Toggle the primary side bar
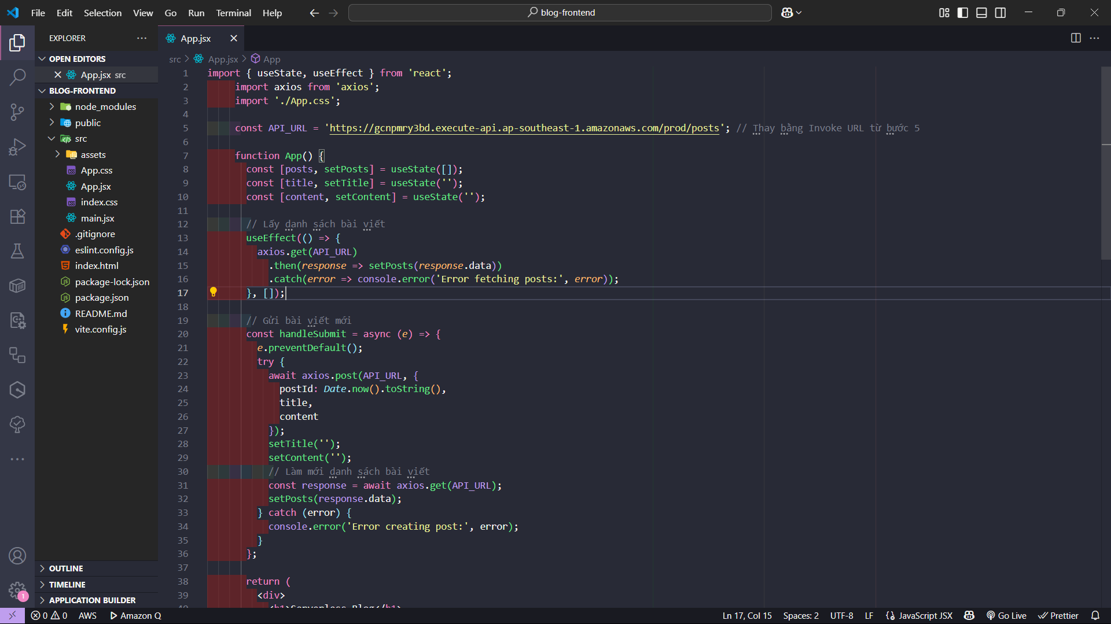This screenshot has width=1111, height=624. click(x=963, y=13)
